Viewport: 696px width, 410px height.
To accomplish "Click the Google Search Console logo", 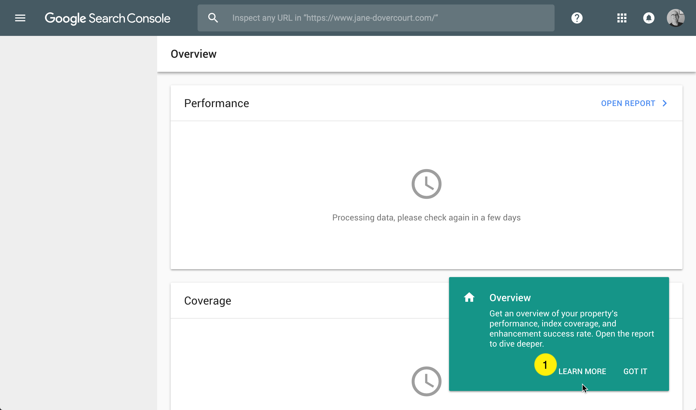I will [x=107, y=18].
